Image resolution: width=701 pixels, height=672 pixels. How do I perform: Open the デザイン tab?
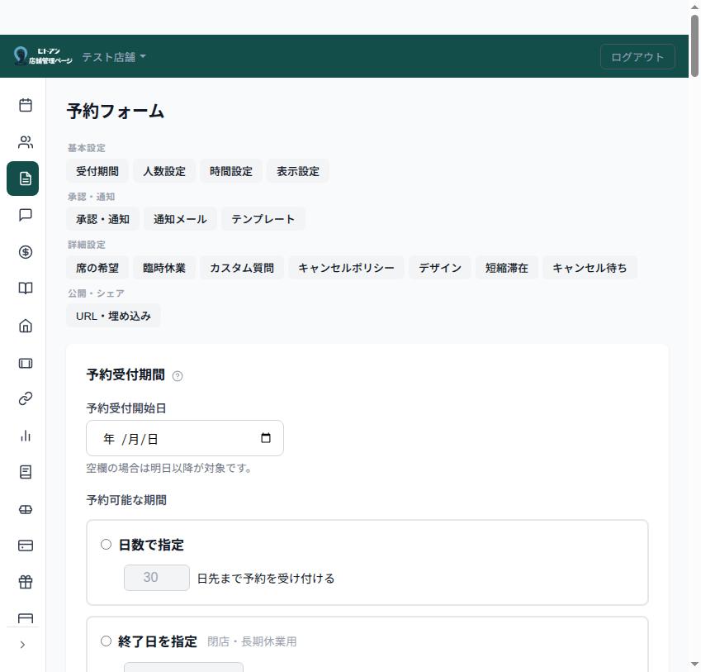pyautogui.click(x=440, y=268)
